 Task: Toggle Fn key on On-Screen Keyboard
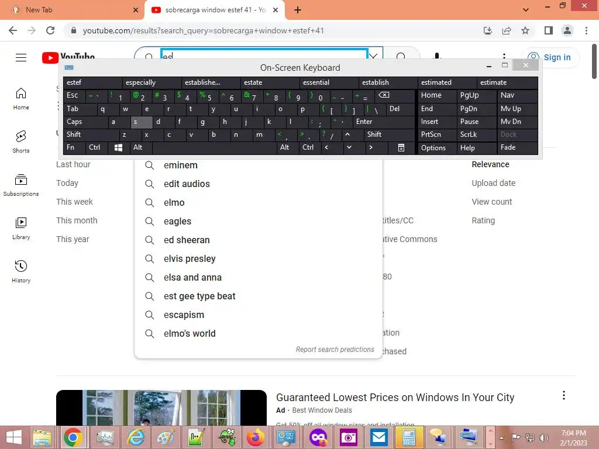click(74, 147)
